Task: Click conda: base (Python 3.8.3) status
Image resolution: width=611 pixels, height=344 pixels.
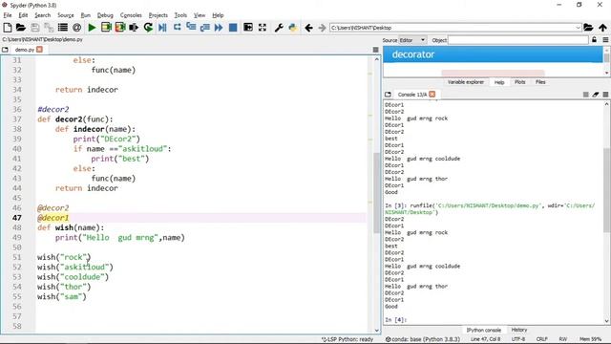Action: [423, 339]
